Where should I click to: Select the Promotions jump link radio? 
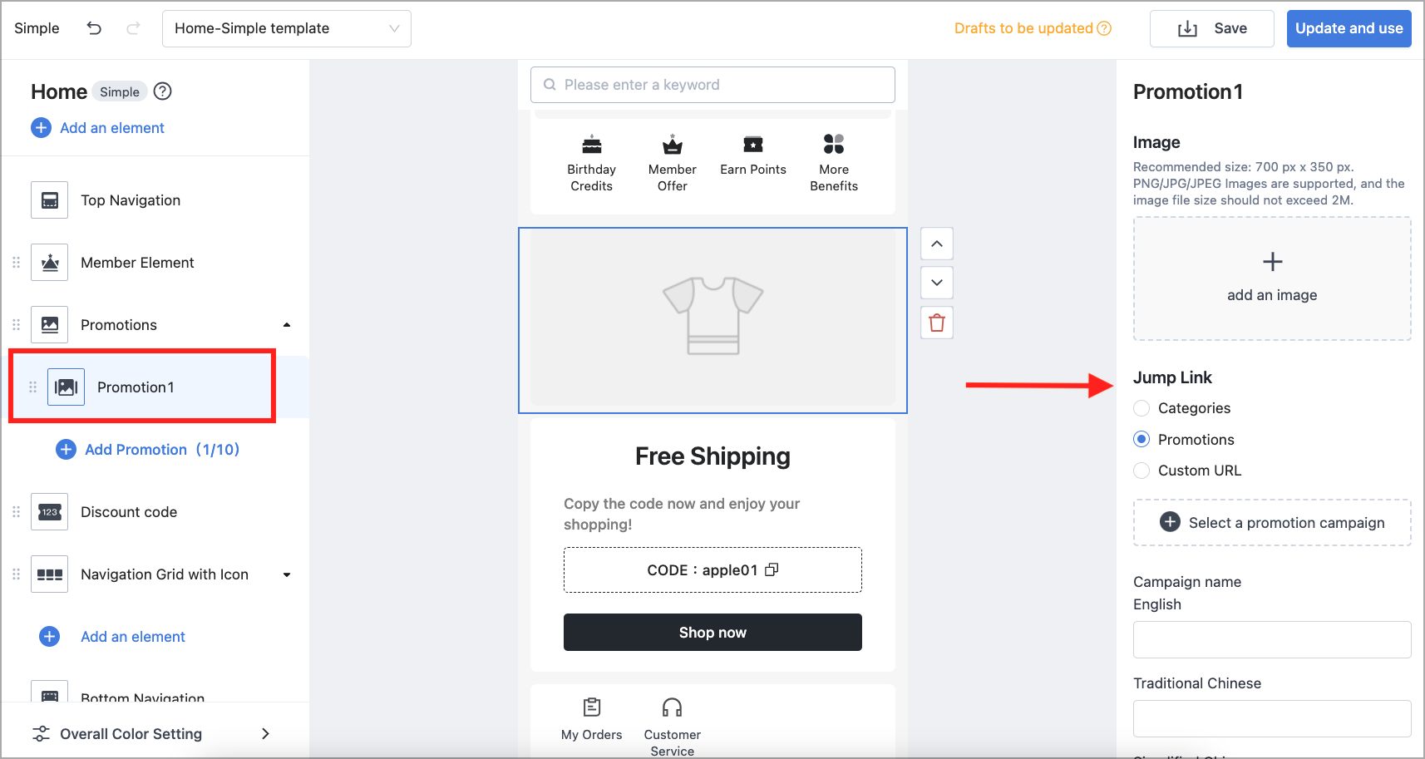(x=1141, y=439)
